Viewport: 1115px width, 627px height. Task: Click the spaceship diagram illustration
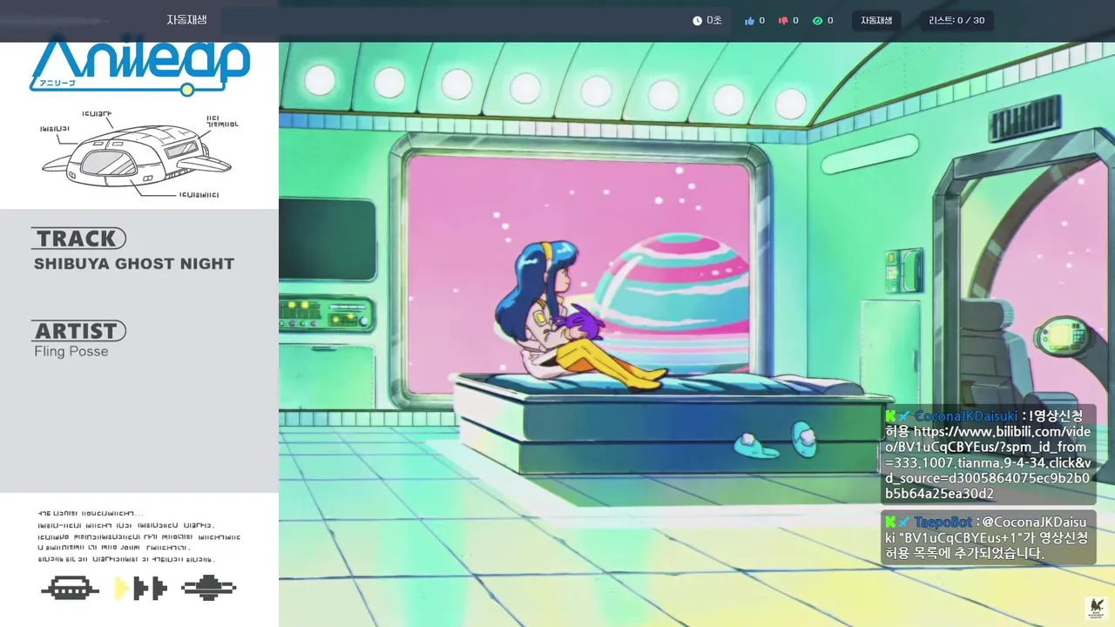(x=139, y=155)
